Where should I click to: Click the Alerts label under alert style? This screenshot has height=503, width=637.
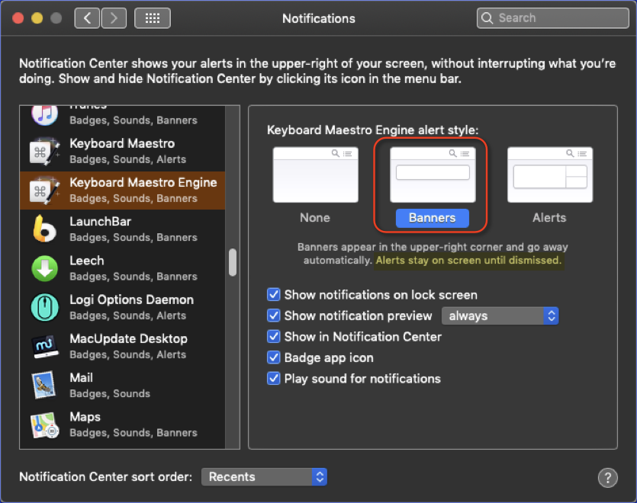pyautogui.click(x=549, y=218)
